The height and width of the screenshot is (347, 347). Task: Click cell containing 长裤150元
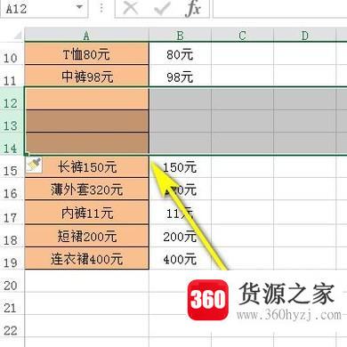(x=86, y=166)
